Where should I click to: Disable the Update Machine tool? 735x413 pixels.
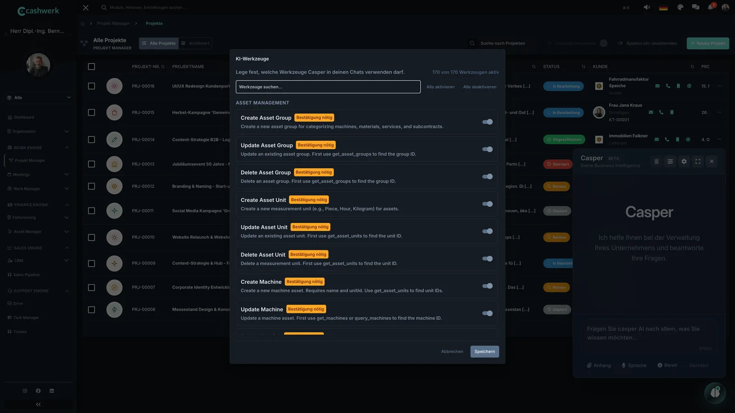(487, 313)
